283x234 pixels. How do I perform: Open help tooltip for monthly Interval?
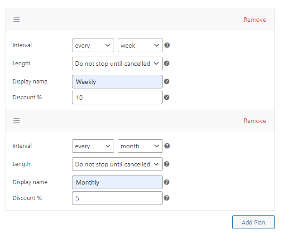tap(167, 146)
